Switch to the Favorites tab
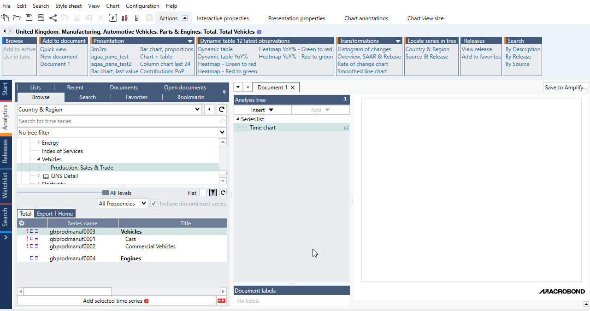The width and height of the screenshot is (590, 311). coord(136,97)
